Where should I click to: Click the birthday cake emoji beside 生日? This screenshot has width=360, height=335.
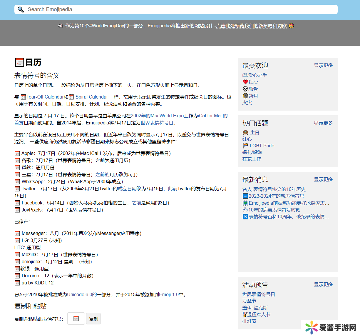[x=246, y=133]
